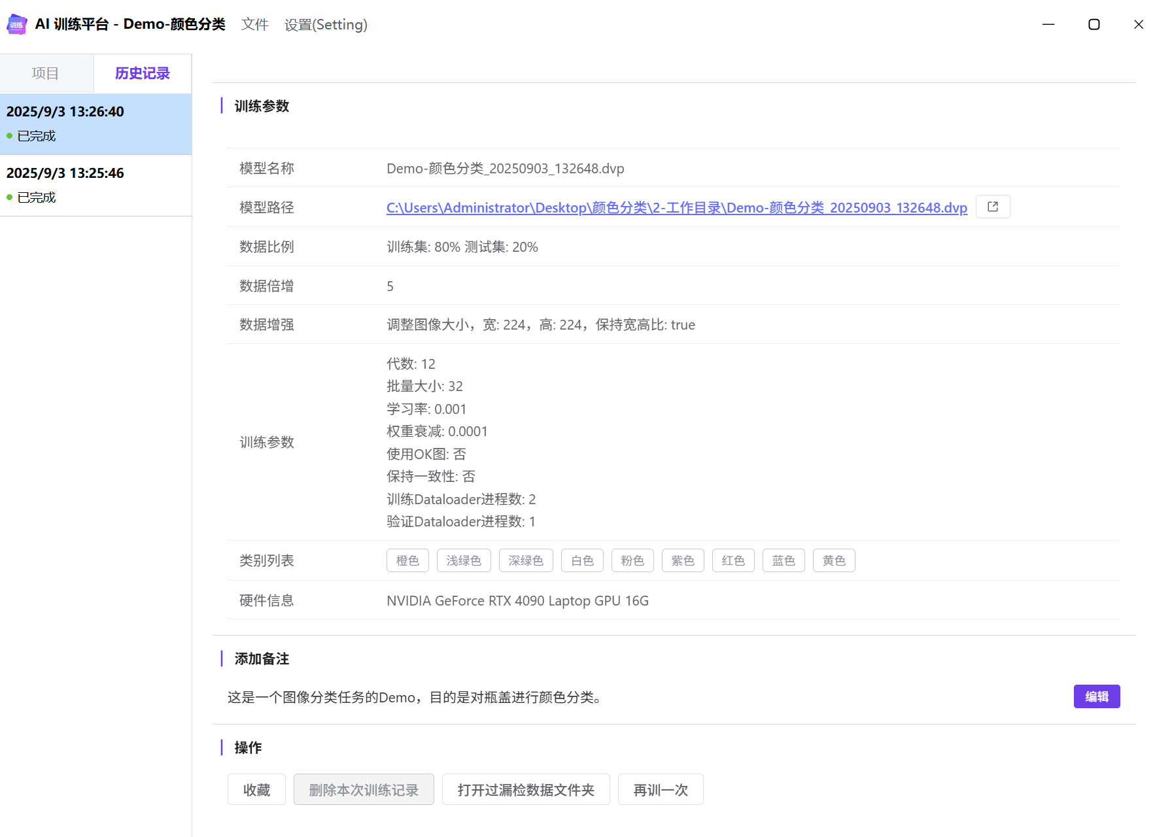
Task: Select the 黄色 category tag
Action: click(833, 560)
